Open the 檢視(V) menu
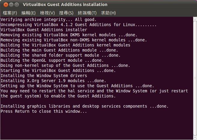 pyautogui.click(x=47, y=13)
